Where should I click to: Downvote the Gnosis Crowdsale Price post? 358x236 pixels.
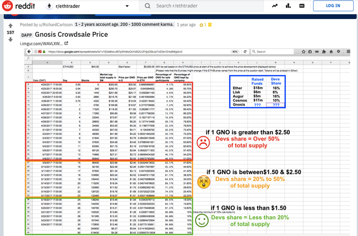pos(11,40)
